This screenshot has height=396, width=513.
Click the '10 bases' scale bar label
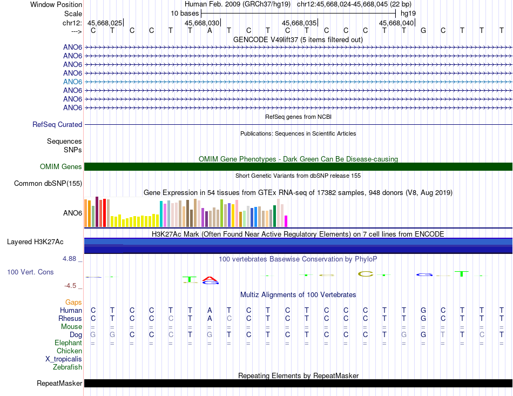pyautogui.click(x=185, y=14)
